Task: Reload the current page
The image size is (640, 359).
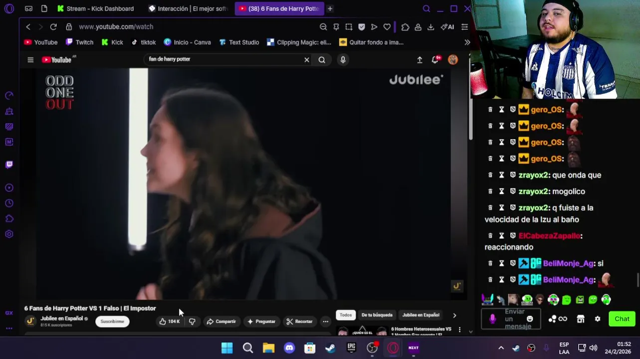Action: (x=53, y=27)
